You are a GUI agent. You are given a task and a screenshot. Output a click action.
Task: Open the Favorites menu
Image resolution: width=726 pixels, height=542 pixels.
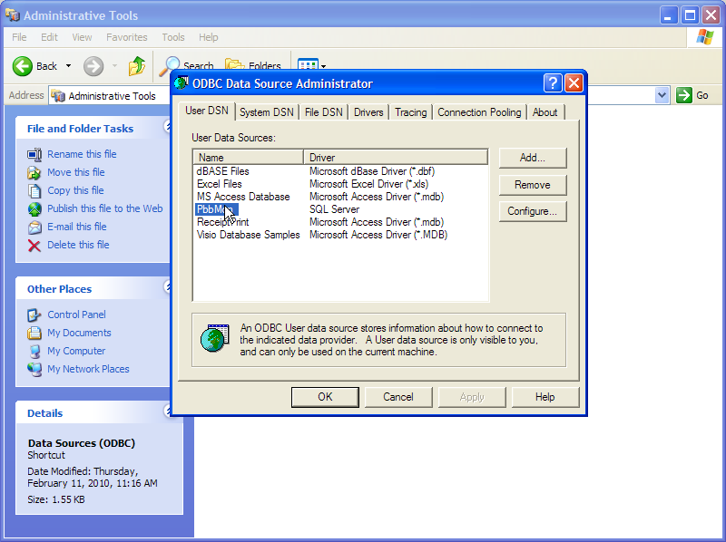126,37
